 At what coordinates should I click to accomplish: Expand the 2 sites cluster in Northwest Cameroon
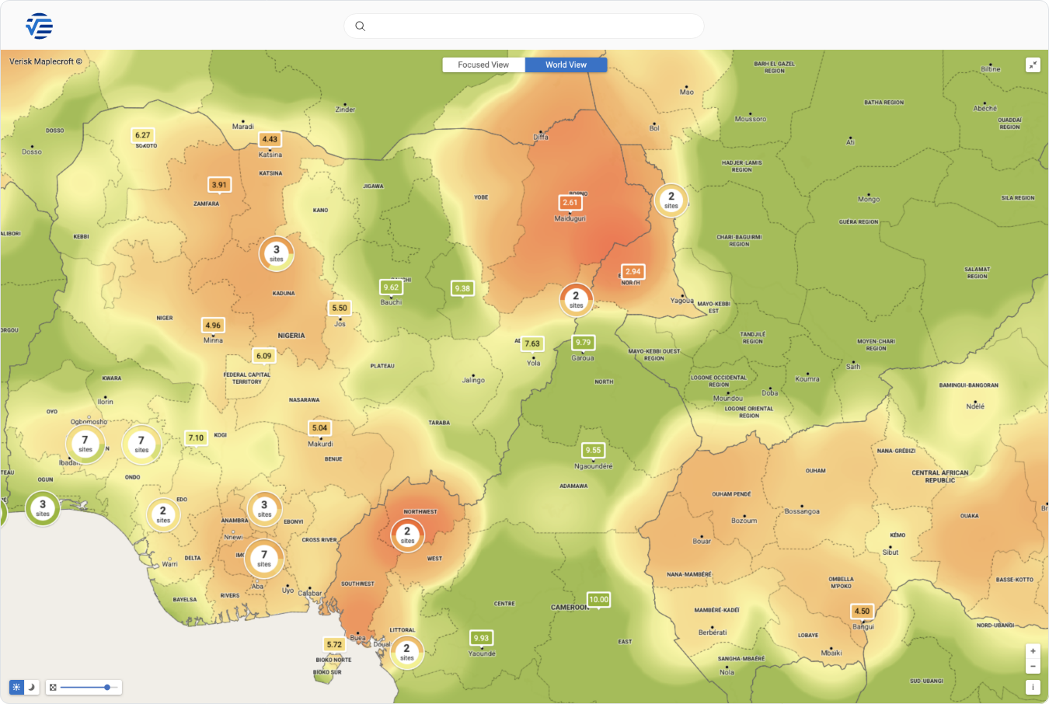(407, 535)
